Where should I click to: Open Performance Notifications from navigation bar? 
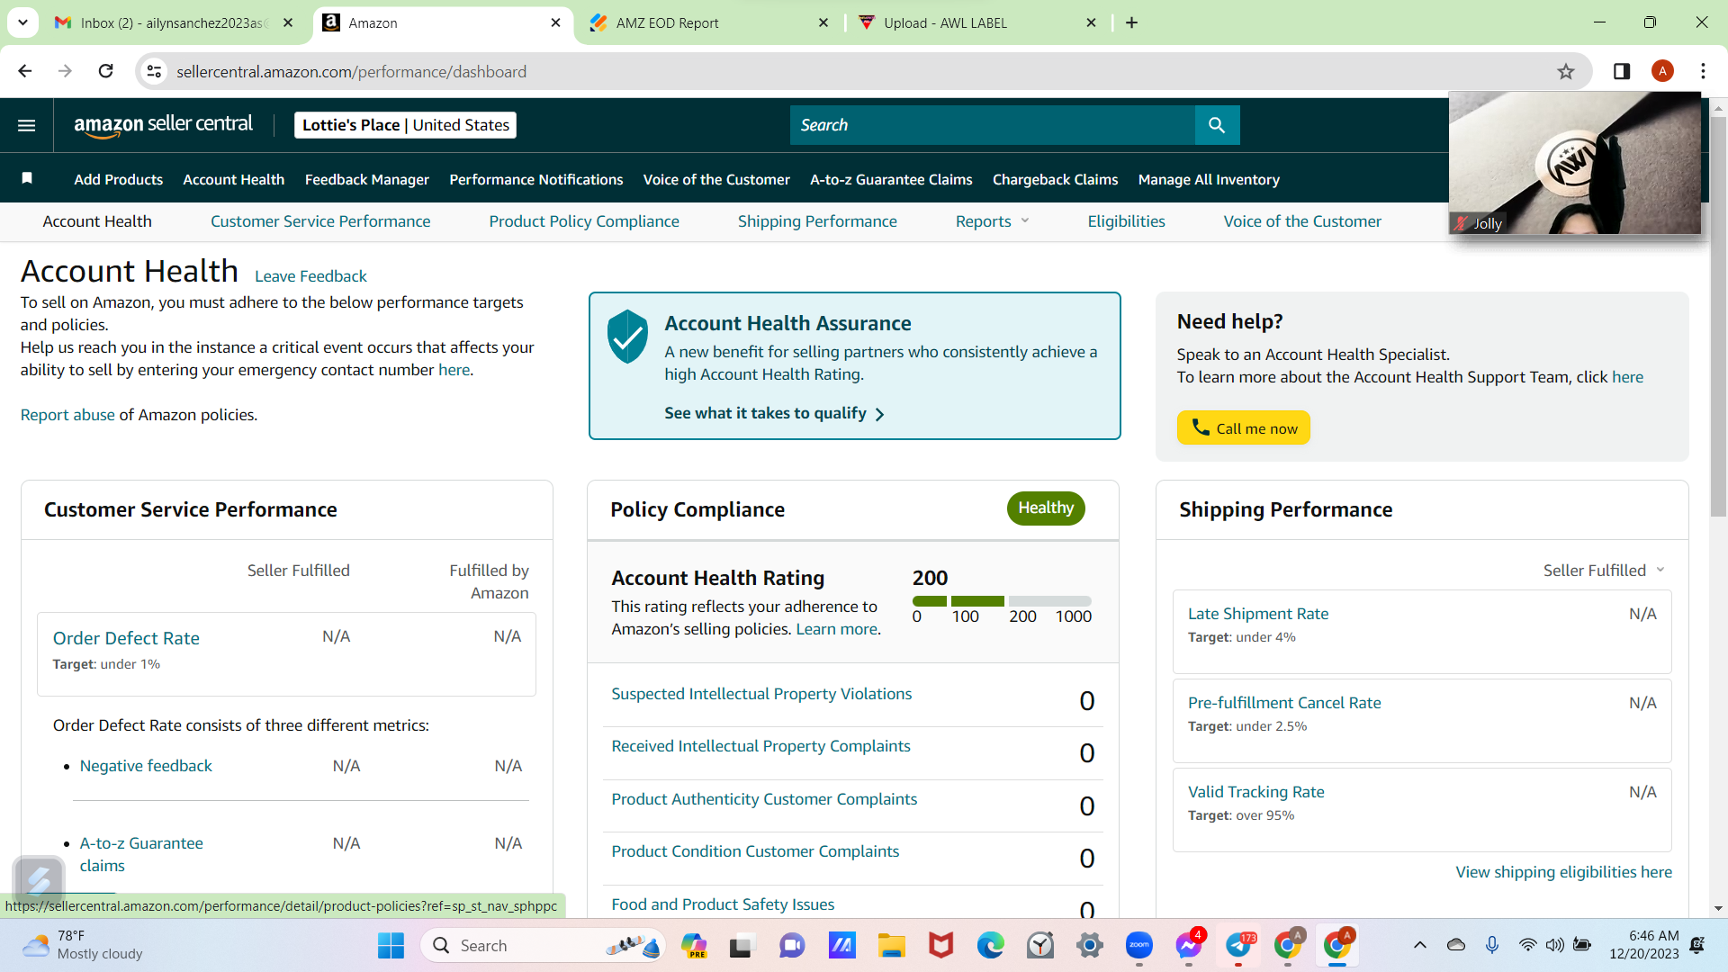[x=536, y=180]
